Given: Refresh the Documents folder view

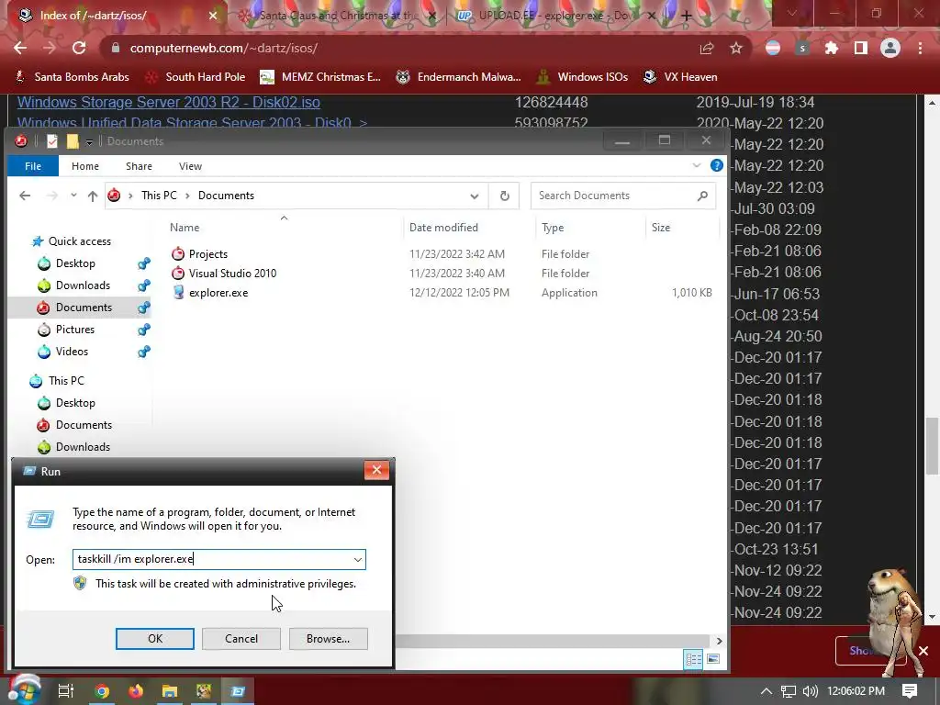Looking at the screenshot, I should coord(505,196).
